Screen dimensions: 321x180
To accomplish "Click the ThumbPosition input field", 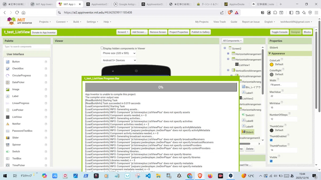I will point(284,150).
